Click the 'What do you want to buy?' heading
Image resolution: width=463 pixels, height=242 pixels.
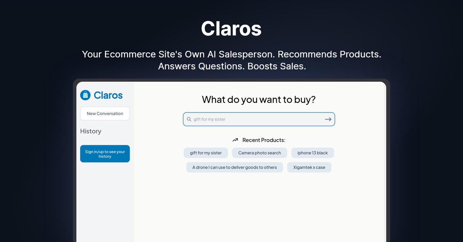coord(259,100)
